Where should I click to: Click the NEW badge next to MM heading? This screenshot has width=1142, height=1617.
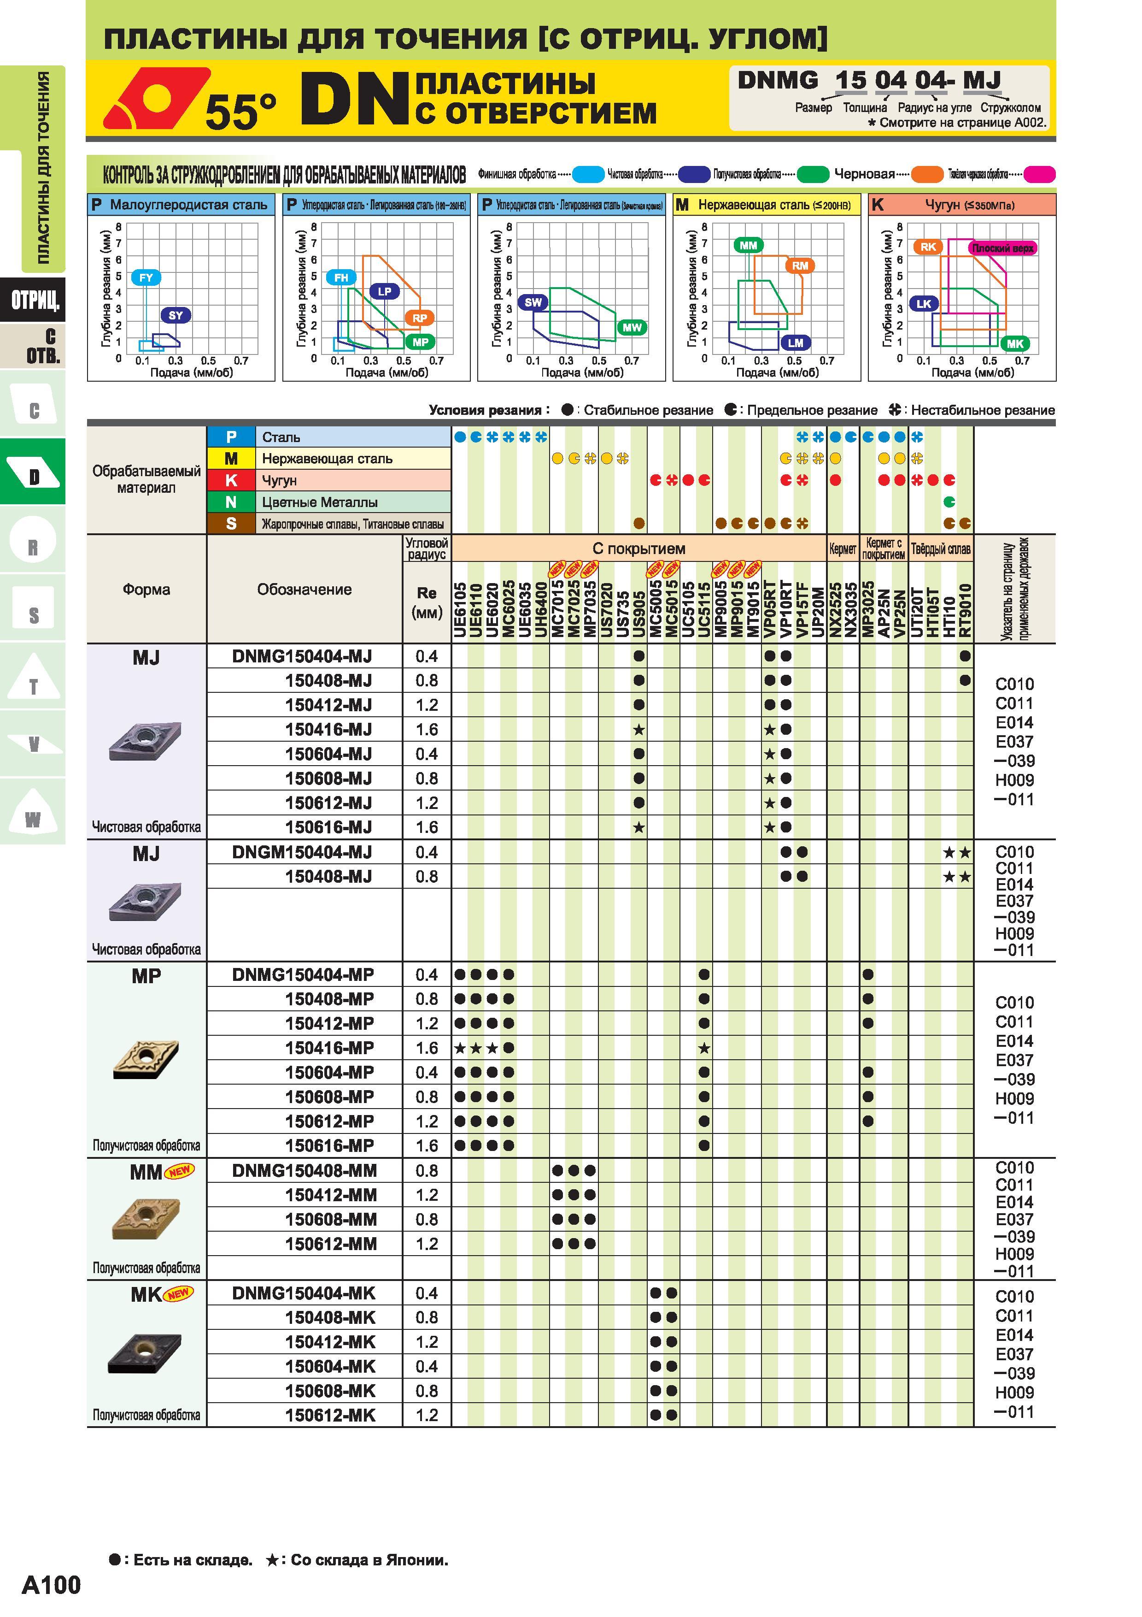[179, 1171]
